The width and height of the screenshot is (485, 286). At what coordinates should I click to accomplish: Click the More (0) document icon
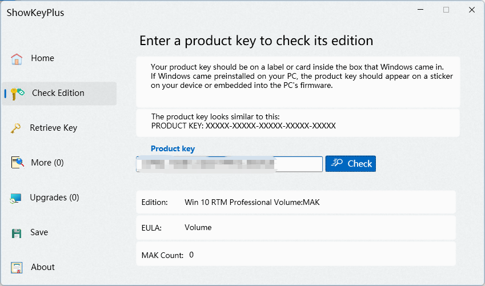pyautogui.click(x=18, y=162)
